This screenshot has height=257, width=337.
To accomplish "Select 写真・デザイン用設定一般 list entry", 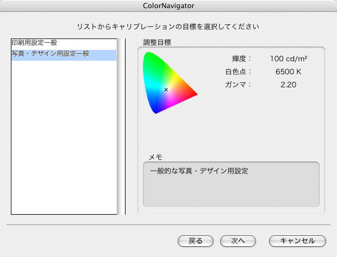I will (64, 55).
